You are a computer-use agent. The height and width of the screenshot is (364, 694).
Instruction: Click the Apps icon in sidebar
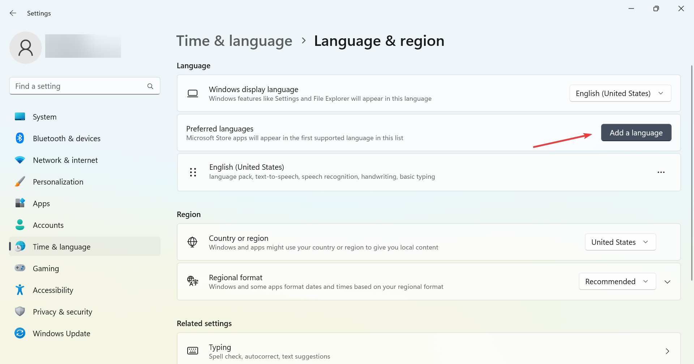pos(20,203)
